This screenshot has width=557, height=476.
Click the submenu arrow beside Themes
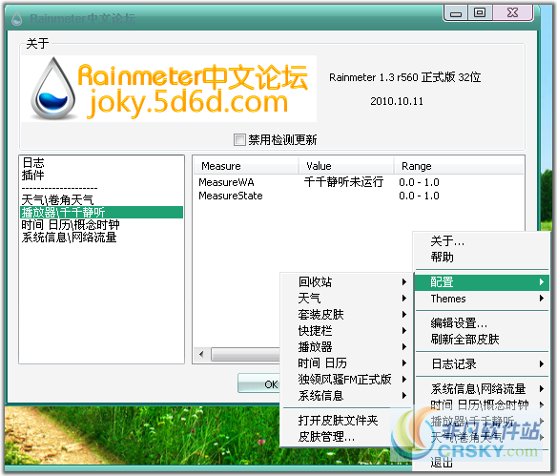click(542, 299)
